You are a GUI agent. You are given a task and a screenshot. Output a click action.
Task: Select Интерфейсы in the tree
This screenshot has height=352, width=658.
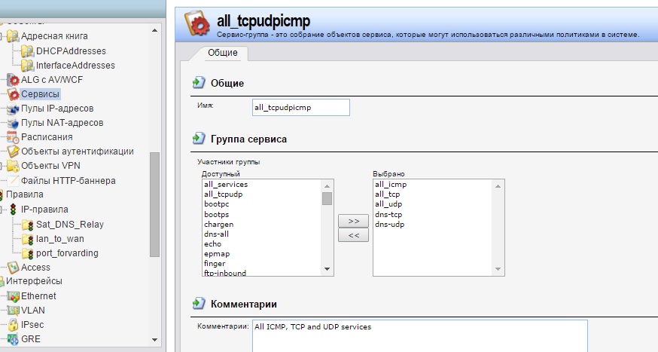tap(34, 281)
